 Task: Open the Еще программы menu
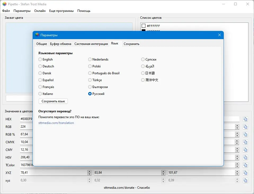[61, 11]
